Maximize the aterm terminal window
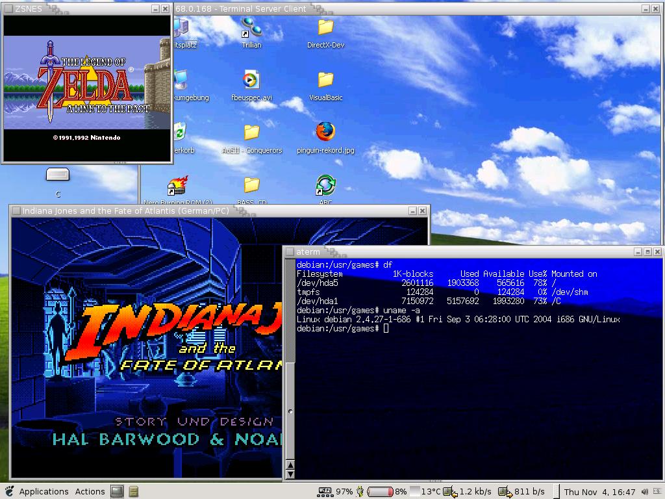The height and width of the screenshot is (499, 665). coord(647,251)
